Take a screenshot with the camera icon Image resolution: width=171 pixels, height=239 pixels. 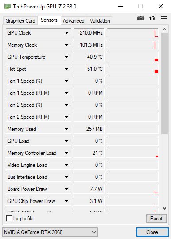(140, 18)
